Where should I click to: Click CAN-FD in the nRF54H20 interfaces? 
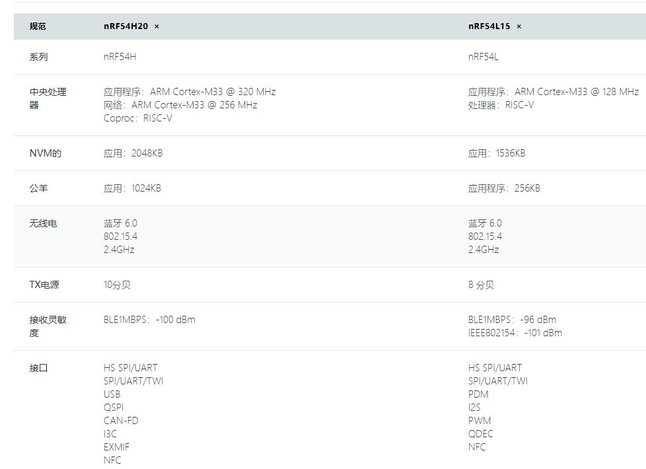pos(121,421)
